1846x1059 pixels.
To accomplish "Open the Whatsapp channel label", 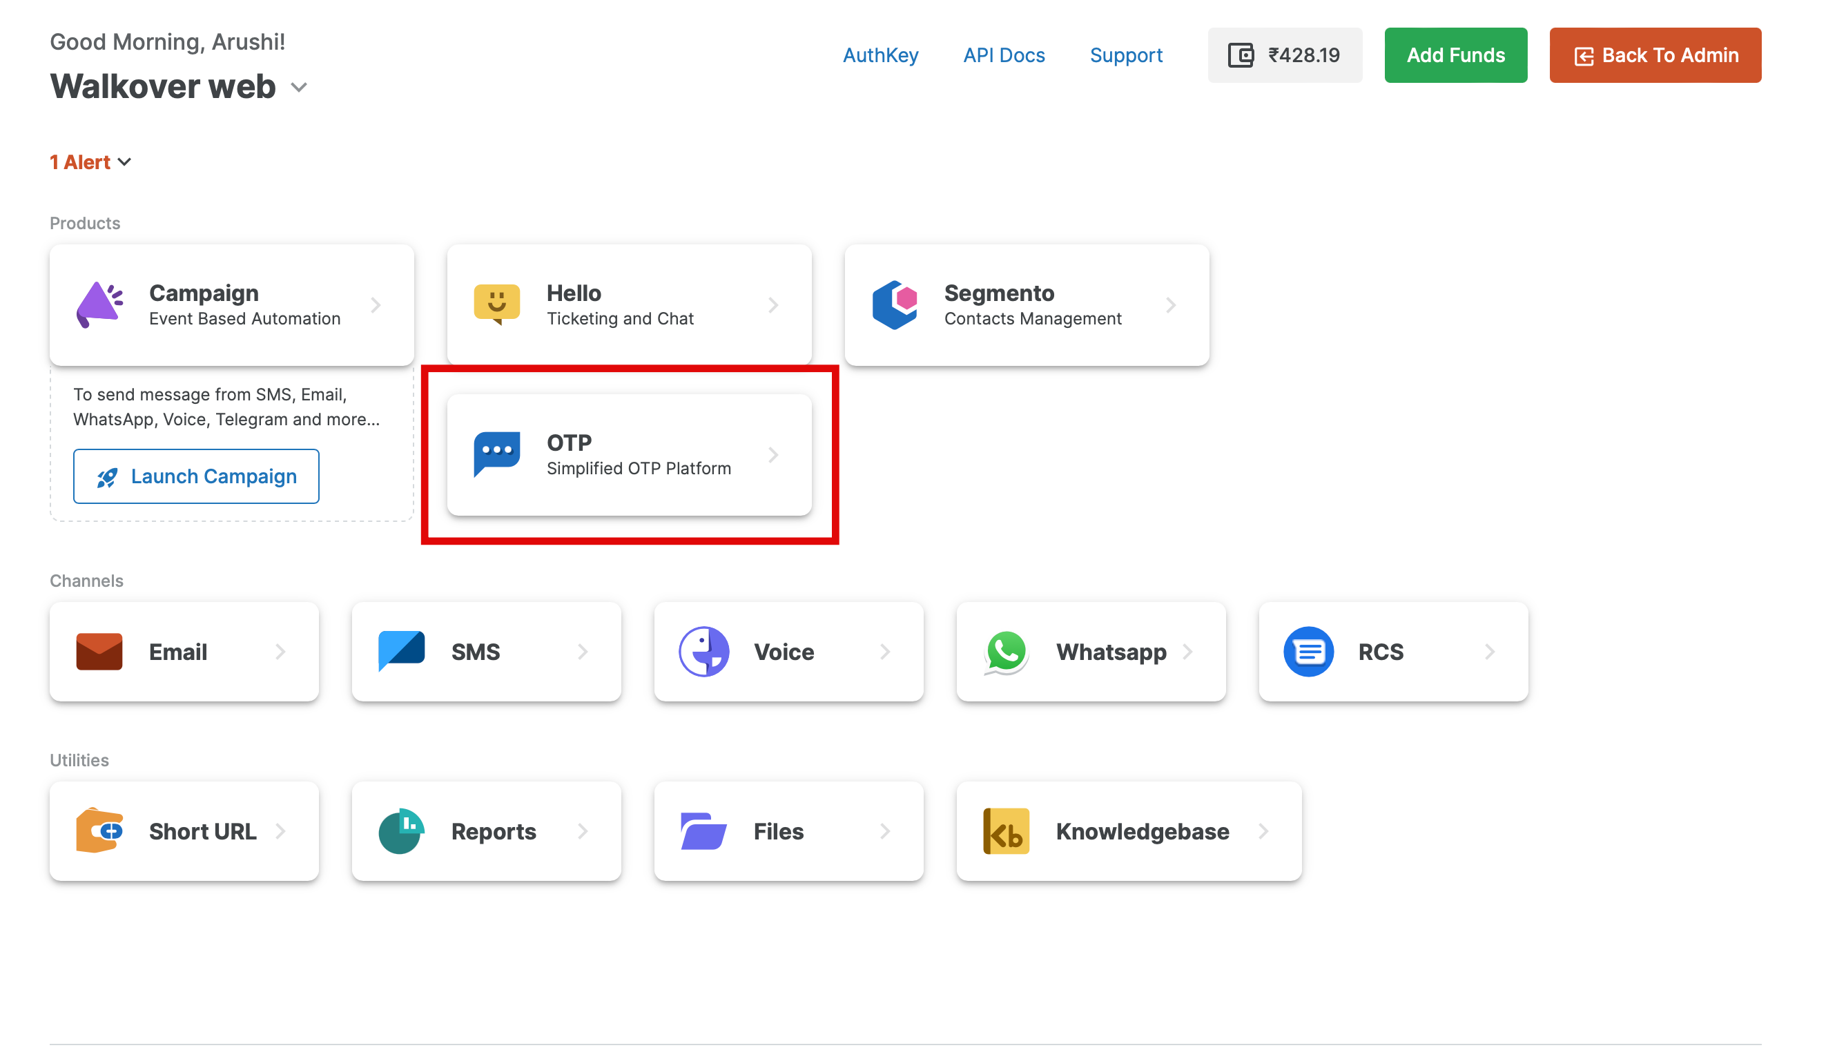I will 1111,652.
